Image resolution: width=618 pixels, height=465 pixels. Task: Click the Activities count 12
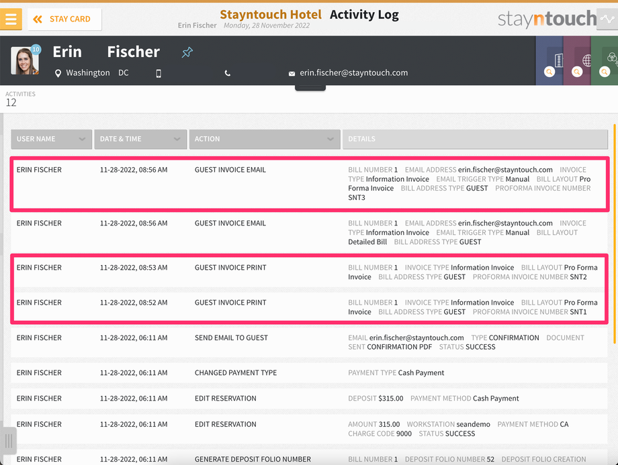pyautogui.click(x=11, y=103)
